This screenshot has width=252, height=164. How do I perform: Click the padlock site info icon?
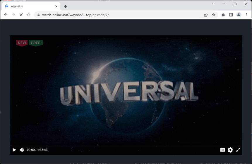coord(38,15)
